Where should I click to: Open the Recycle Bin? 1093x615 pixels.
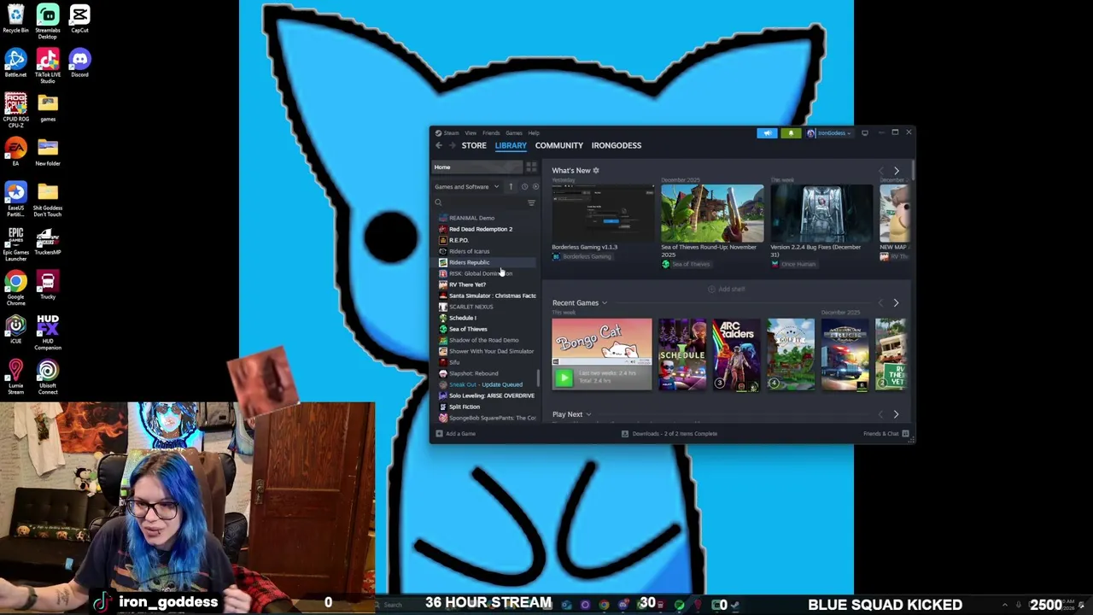(15, 19)
